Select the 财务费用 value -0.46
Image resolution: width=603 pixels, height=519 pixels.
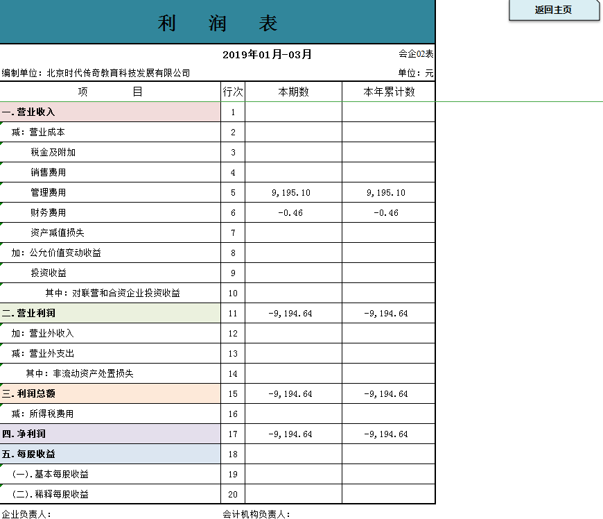(293, 212)
